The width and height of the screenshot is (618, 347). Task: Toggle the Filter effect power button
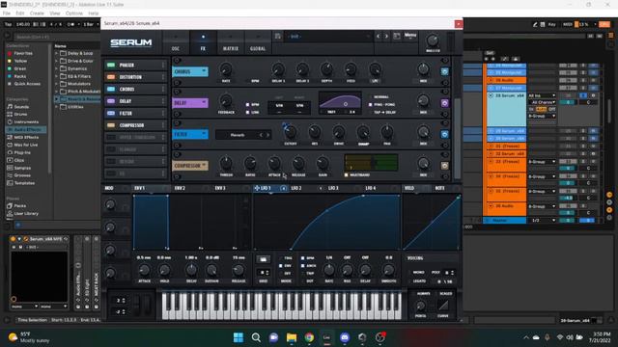point(444,134)
